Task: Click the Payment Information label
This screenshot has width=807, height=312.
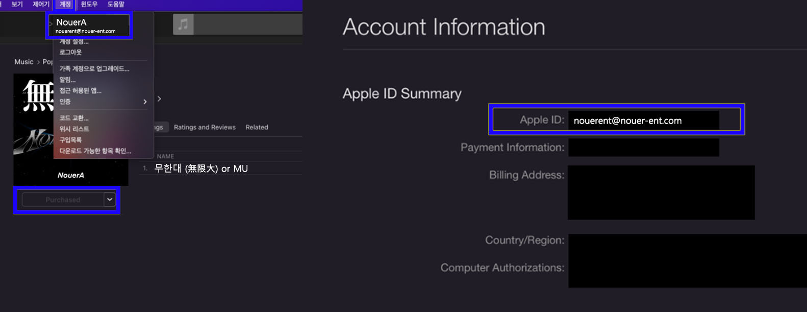Action: click(512, 148)
